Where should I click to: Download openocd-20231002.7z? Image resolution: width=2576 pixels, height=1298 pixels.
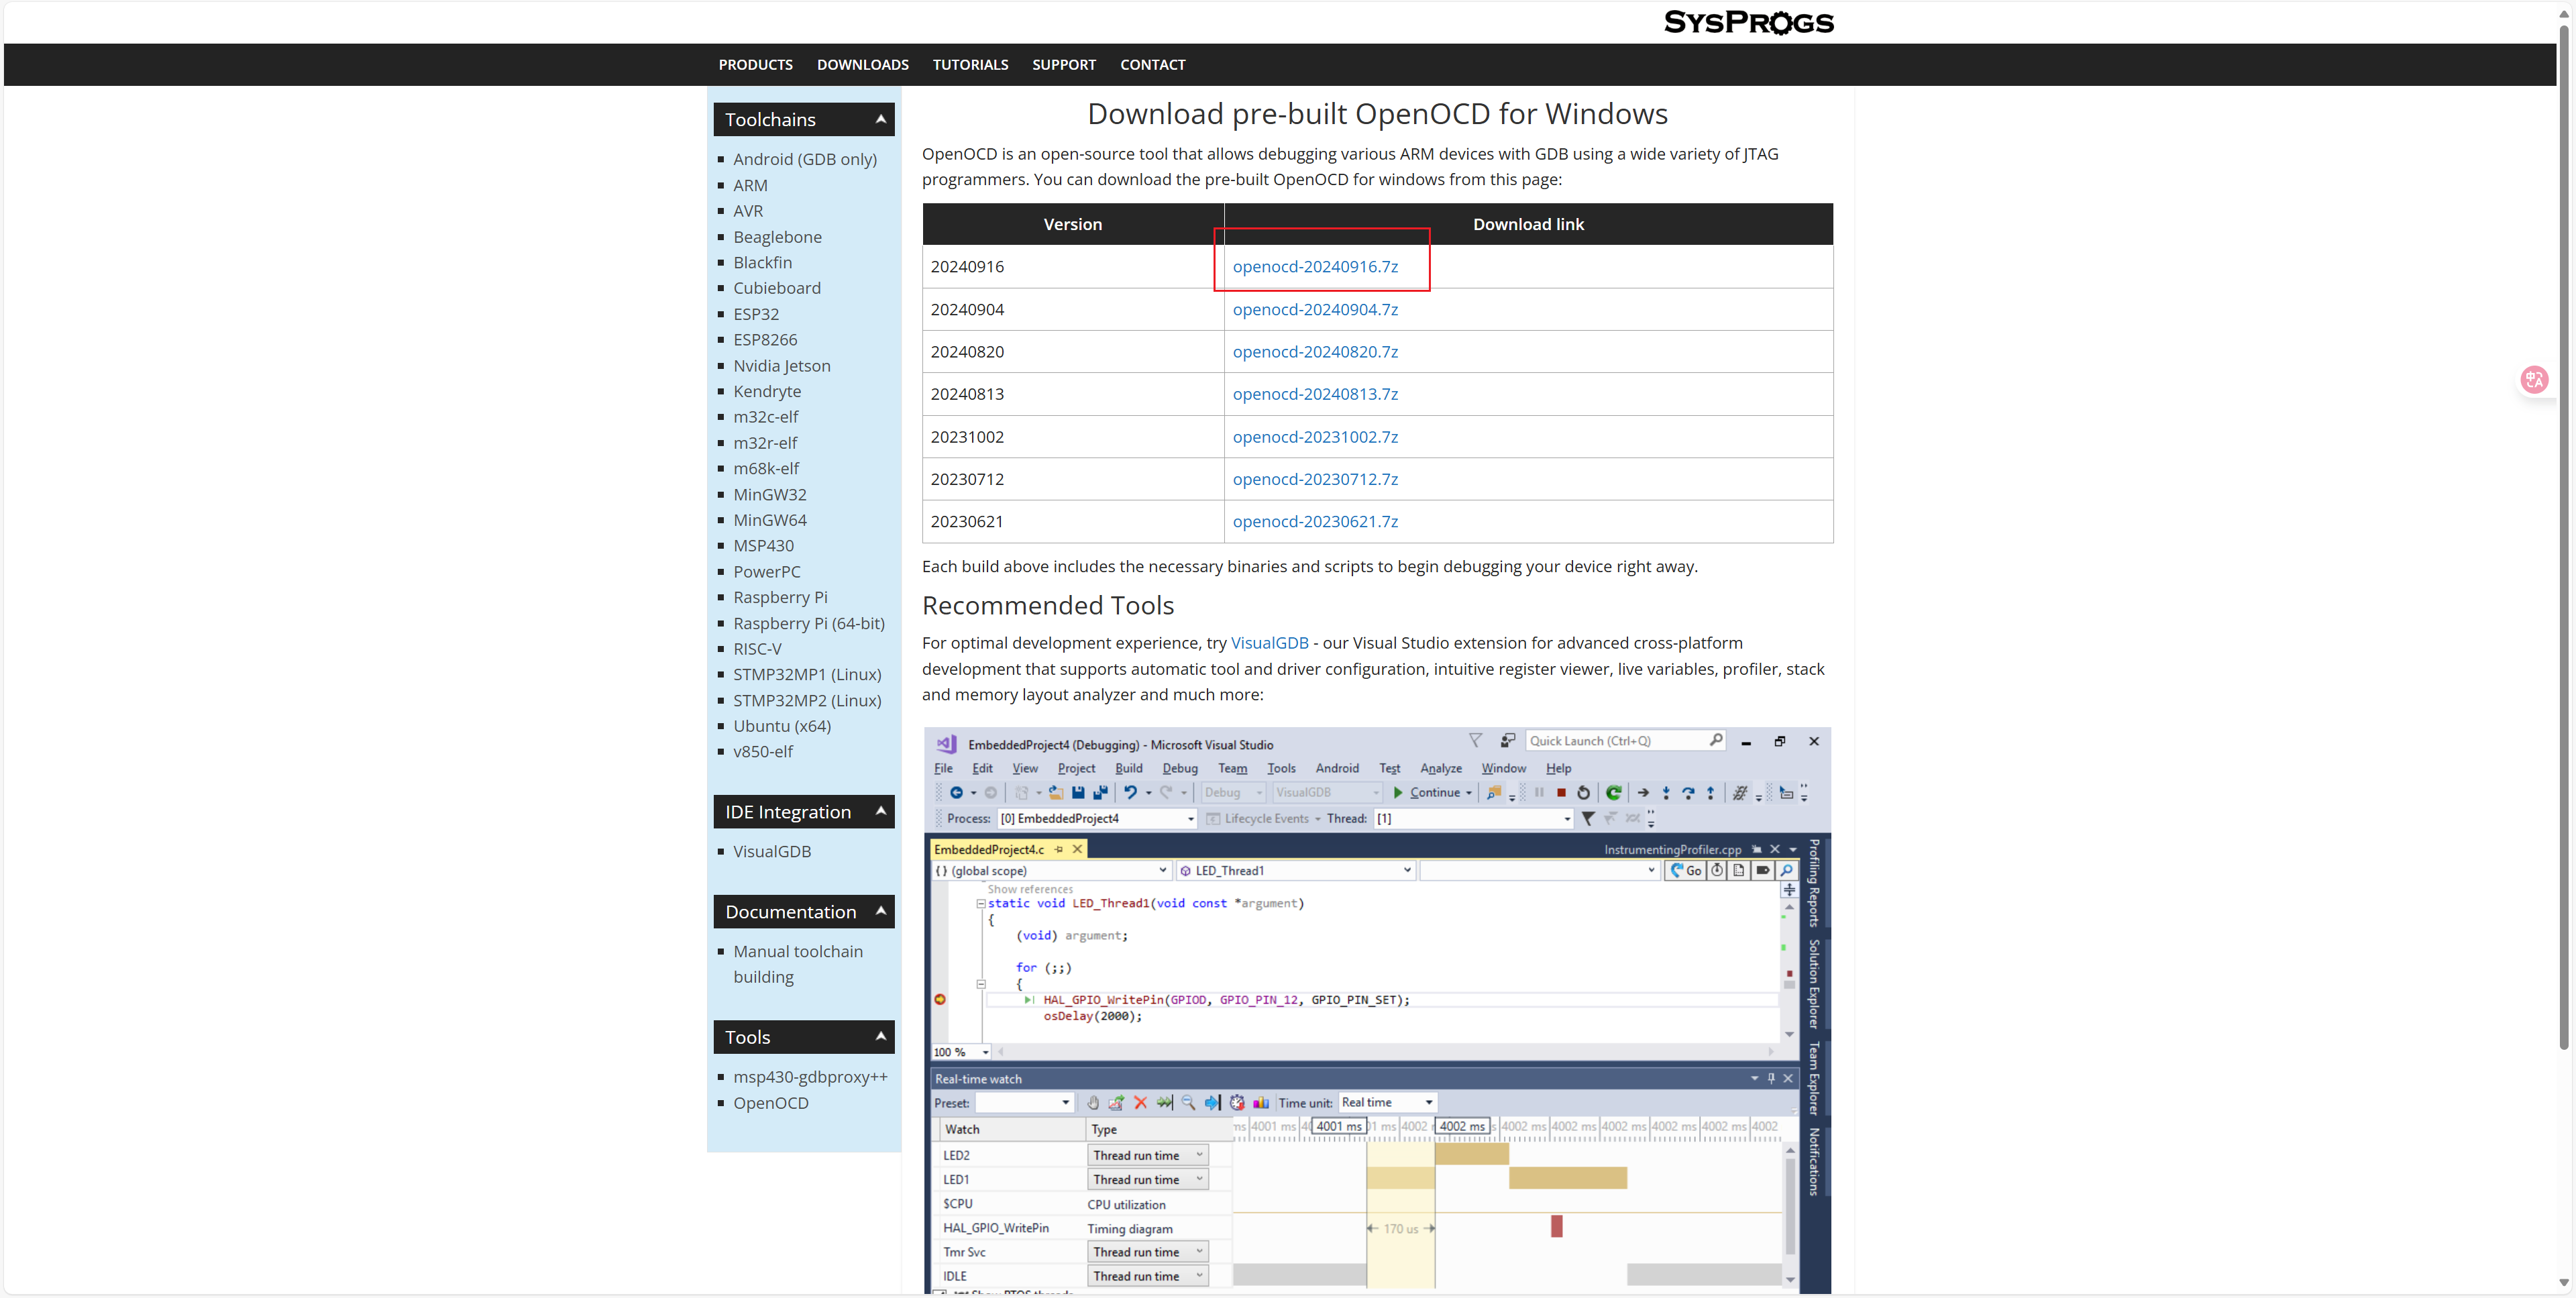tap(1315, 436)
